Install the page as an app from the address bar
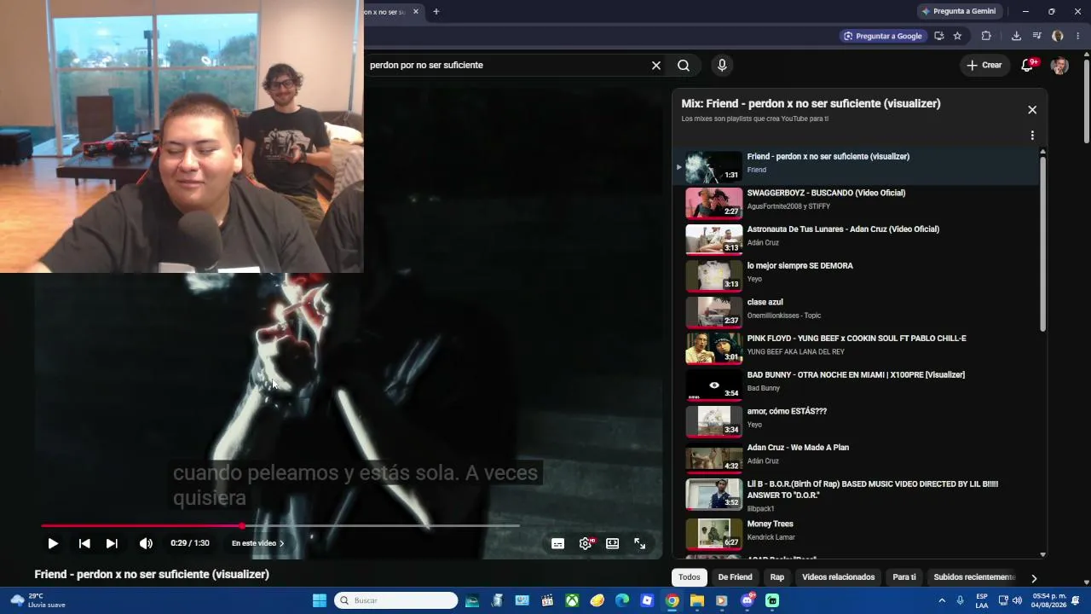Screen dimensions: 1091x614 click(x=938, y=36)
